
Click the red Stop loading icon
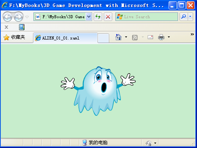point(108,17)
